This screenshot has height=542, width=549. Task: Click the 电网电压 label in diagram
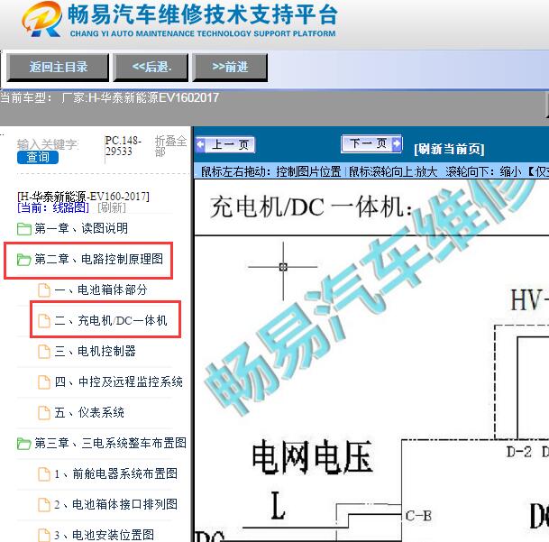(x=312, y=457)
